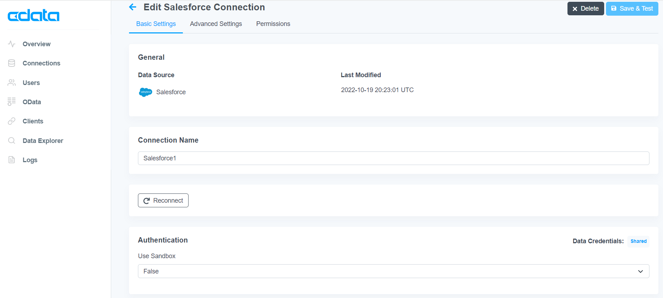Click the Authentication section heading
Viewport: 663px width, 298px height.
coord(163,240)
